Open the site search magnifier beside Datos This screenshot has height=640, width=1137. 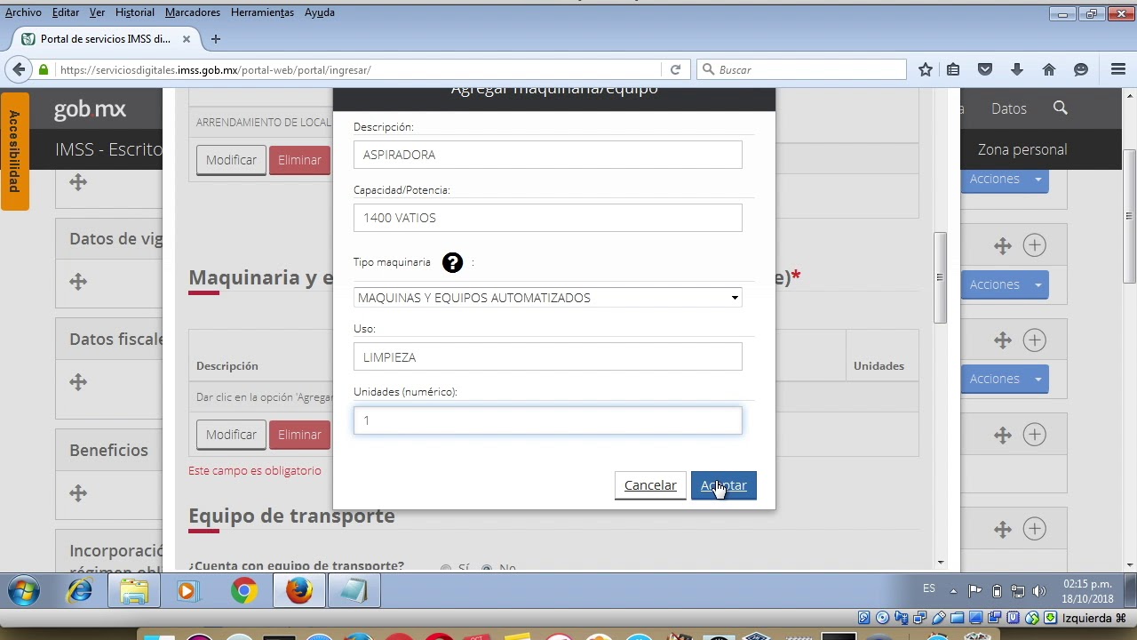click(1060, 108)
